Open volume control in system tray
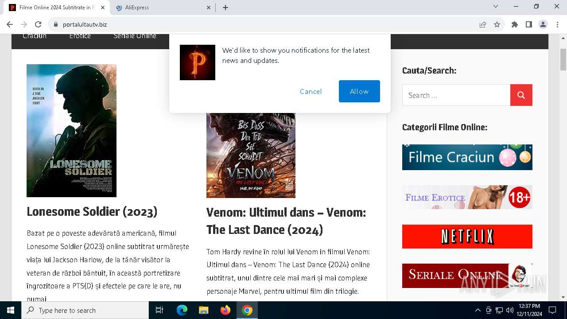Image resolution: width=567 pixels, height=319 pixels. [510, 310]
